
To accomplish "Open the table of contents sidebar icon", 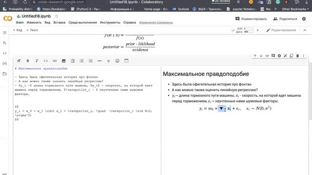I will [4, 33].
